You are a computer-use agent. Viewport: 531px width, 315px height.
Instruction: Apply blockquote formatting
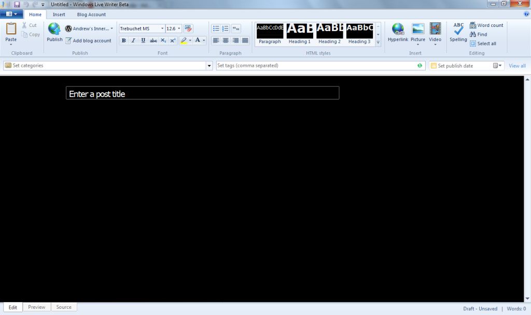point(236,28)
